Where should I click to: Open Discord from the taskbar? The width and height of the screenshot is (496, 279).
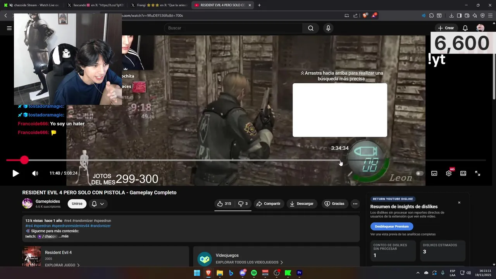click(243, 273)
